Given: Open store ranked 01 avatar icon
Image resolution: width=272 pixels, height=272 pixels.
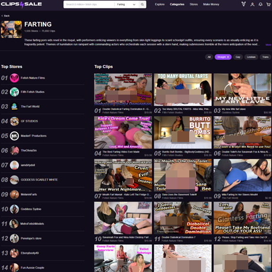Looking at the screenshot, I should click(14, 78).
